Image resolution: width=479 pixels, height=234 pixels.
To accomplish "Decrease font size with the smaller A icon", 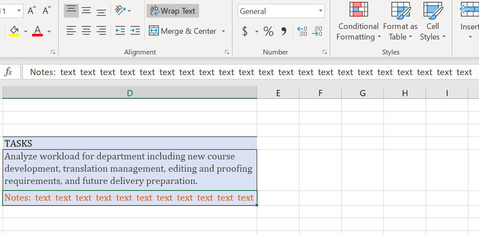I will (47, 11).
